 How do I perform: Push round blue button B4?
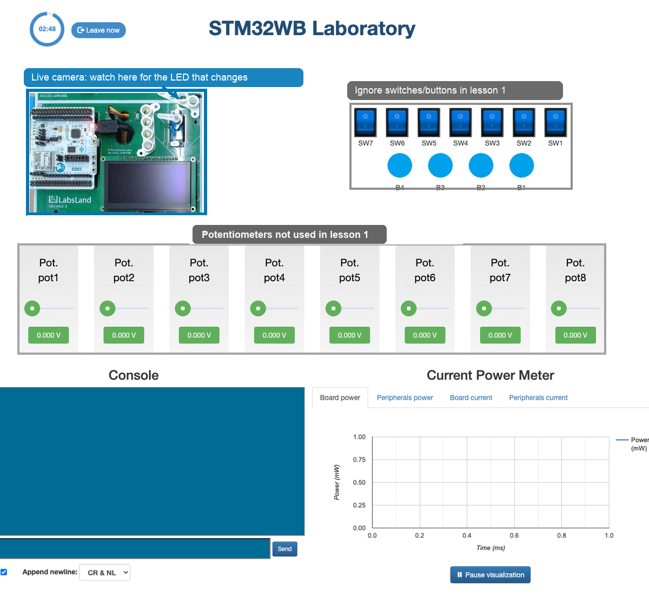400,165
